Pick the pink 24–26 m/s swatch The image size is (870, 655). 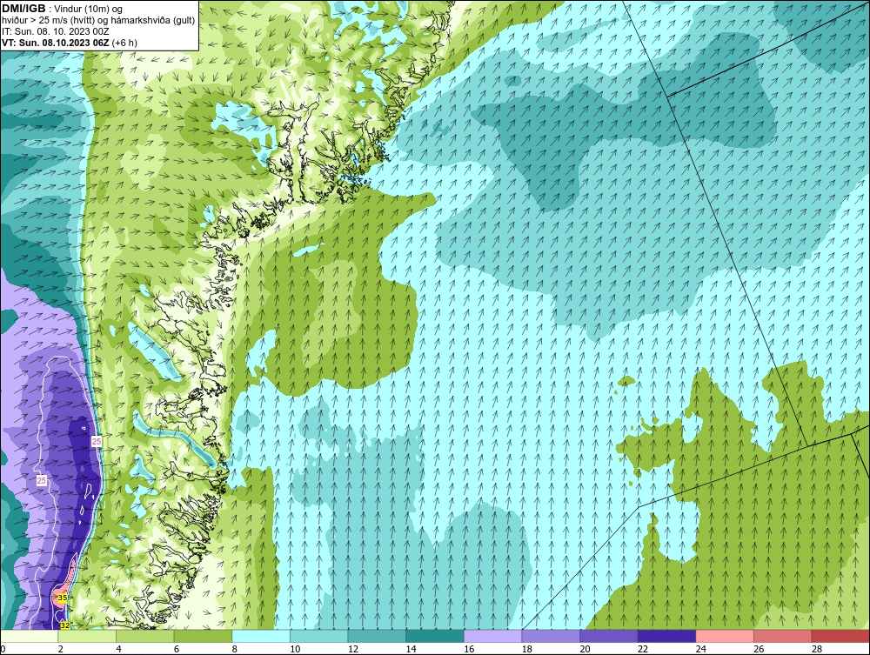[x=725, y=636]
